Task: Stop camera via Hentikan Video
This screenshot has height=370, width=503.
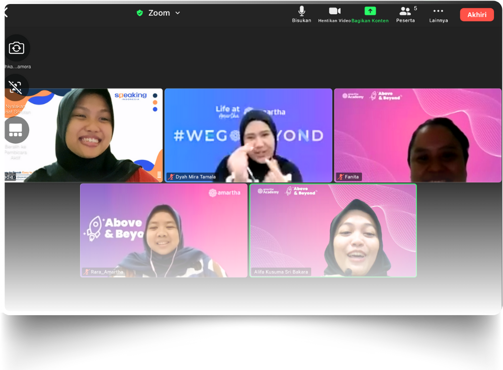Action: (x=334, y=15)
